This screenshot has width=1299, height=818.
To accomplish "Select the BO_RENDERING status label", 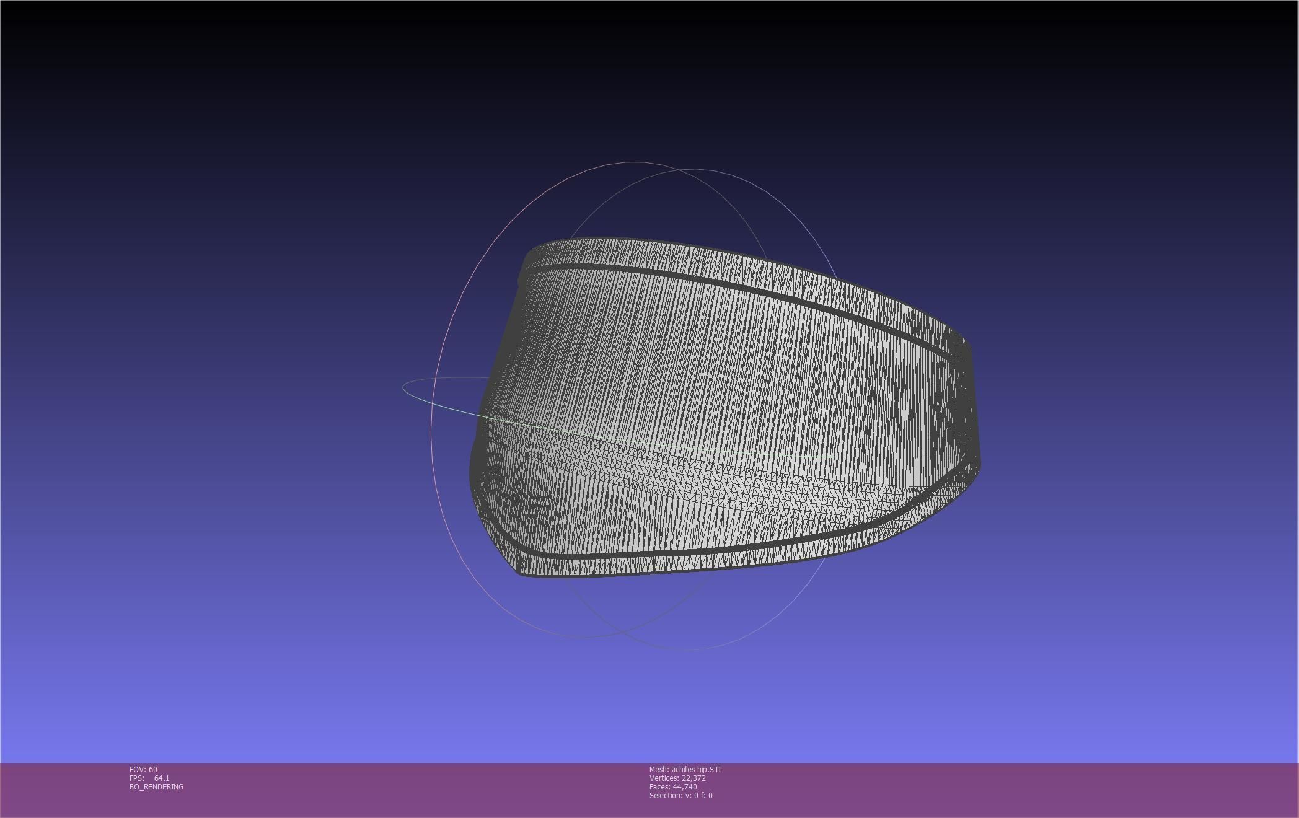I will (x=156, y=786).
